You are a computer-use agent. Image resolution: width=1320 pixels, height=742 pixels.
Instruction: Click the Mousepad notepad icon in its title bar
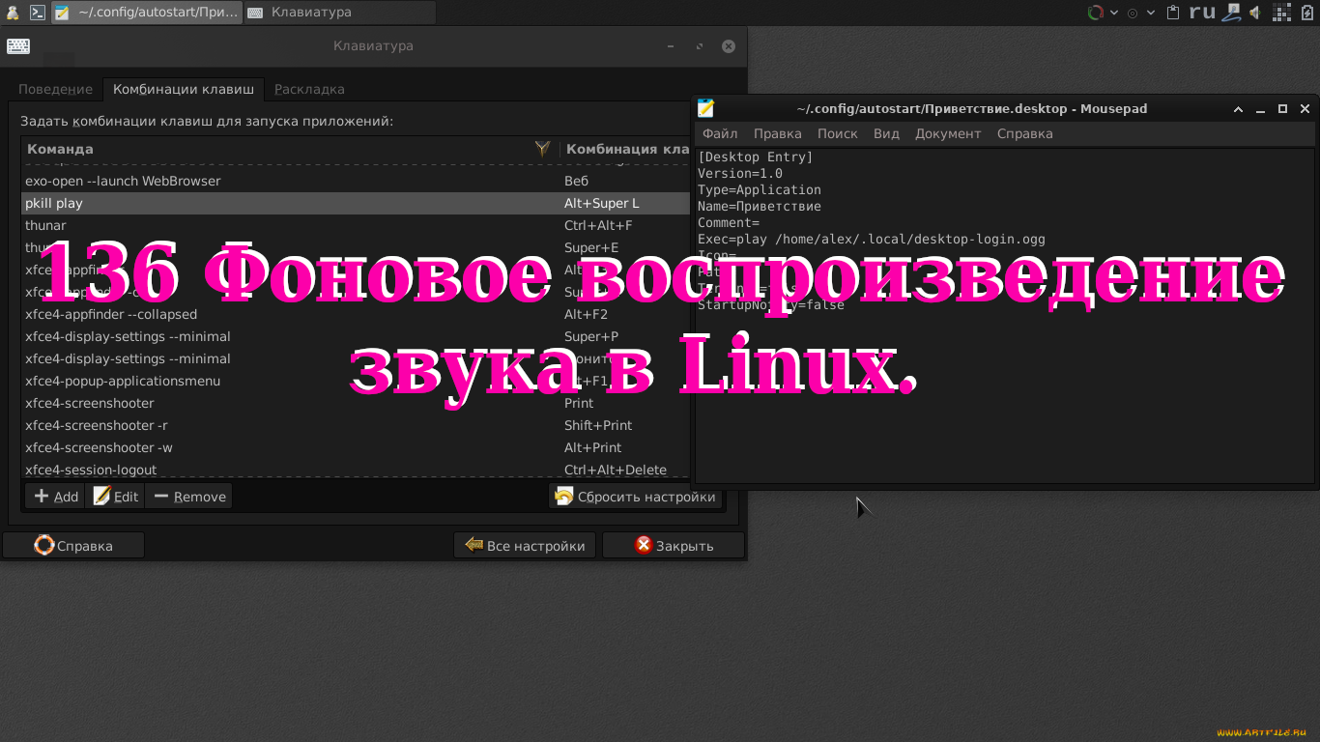pyautogui.click(x=706, y=108)
